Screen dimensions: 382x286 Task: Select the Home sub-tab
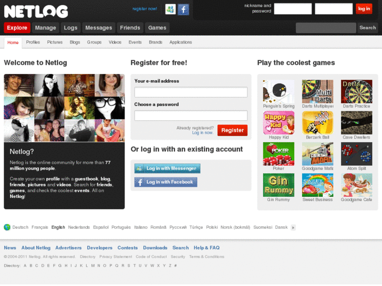click(x=13, y=43)
